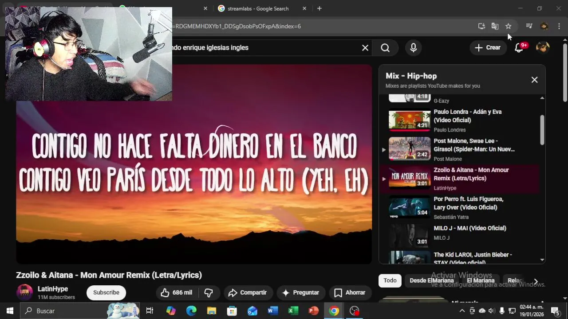Open the Crear menu
568x319 pixels.
coord(488,48)
